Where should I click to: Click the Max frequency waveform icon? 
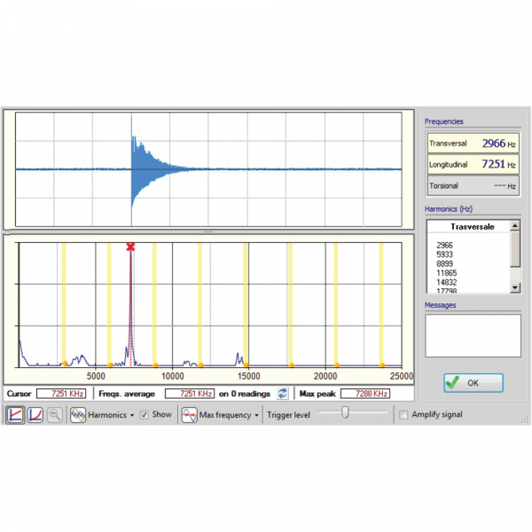(189, 414)
